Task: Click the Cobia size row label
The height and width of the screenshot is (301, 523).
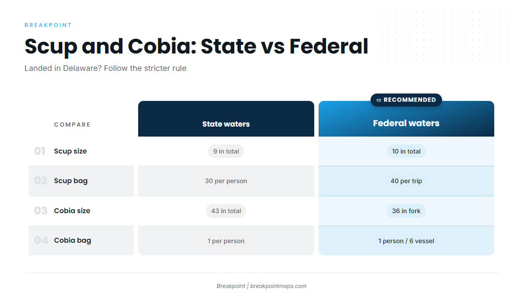Action: 72,211
